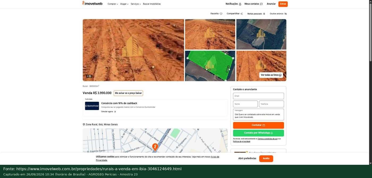Viewport: 372px width, 178px height.
Task: Expand the Alugar dropdown menu
Action: [124, 4]
